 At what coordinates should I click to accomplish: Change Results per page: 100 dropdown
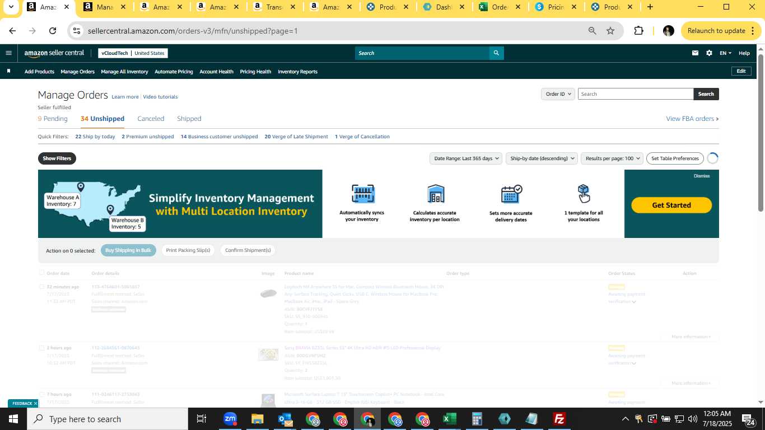pyautogui.click(x=612, y=158)
